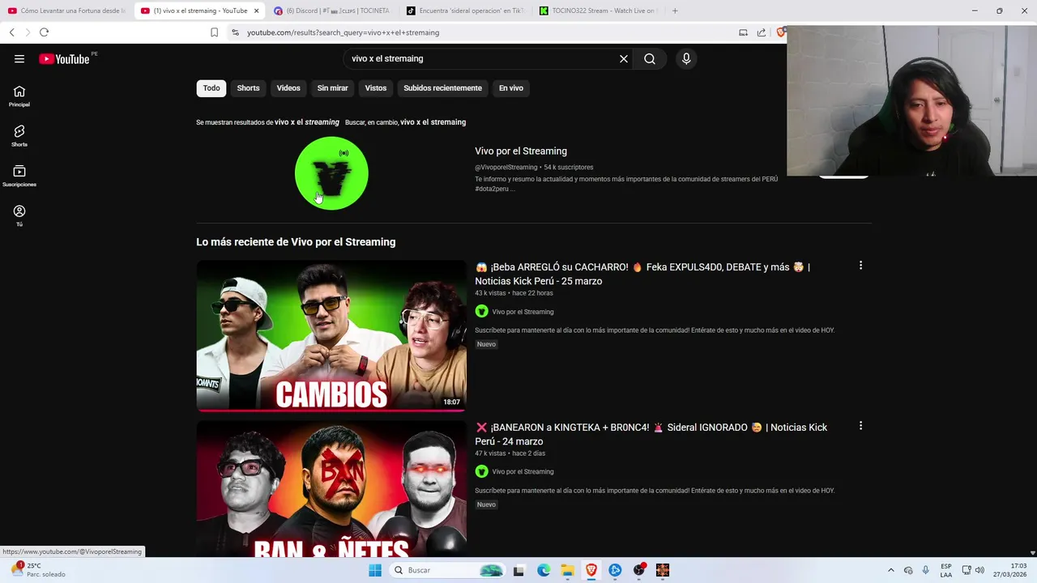Open Vivo por el Streaming channel avatar

pyautogui.click(x=331, y=173)
